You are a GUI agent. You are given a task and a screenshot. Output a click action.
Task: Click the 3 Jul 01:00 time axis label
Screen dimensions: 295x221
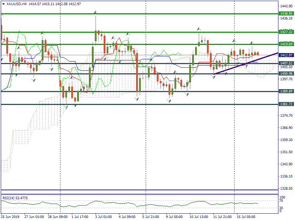[x=103, y=217]
